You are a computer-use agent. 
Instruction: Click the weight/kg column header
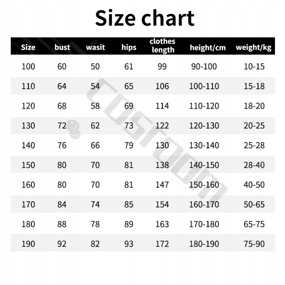254,48
